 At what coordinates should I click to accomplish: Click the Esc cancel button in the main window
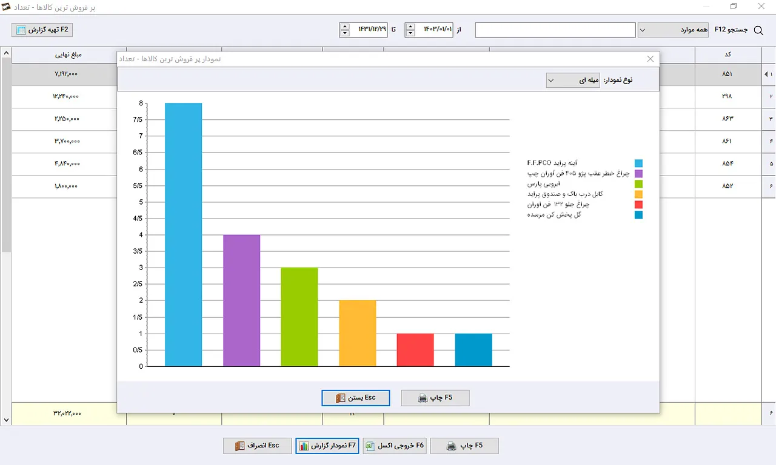(258, 446)
